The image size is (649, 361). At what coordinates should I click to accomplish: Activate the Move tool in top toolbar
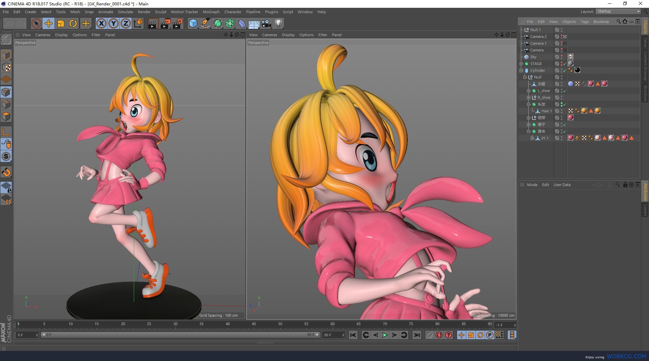pos(49,23)
